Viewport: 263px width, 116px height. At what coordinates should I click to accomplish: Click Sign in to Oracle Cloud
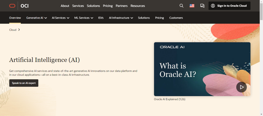coord(229,6)
